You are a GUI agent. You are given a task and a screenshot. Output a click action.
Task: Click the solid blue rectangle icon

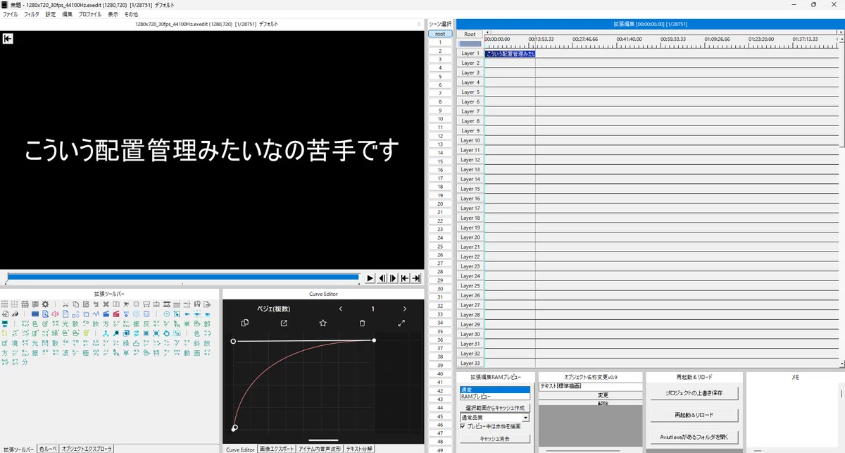(x=35, y=314)
